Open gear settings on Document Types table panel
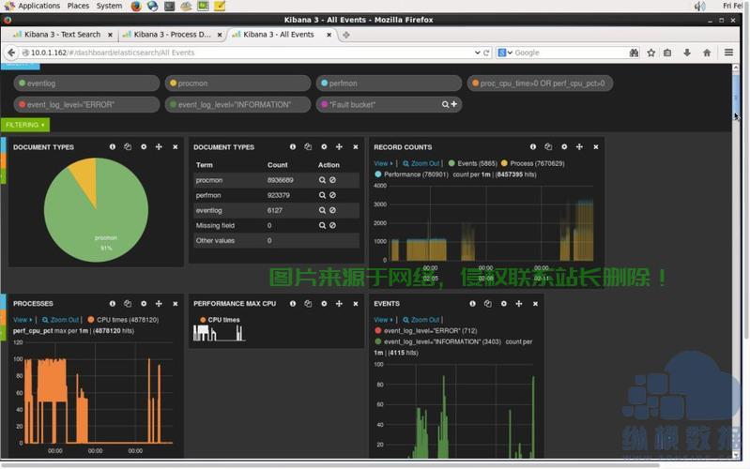 324,146
